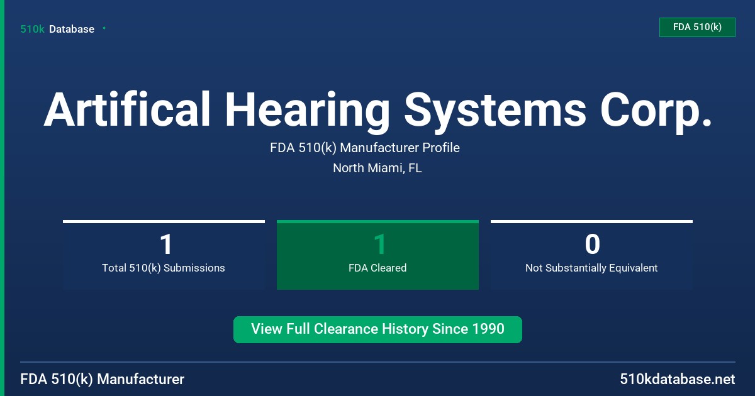
Task: Click the North Miami, FL location text
Action: pos(377,168)
